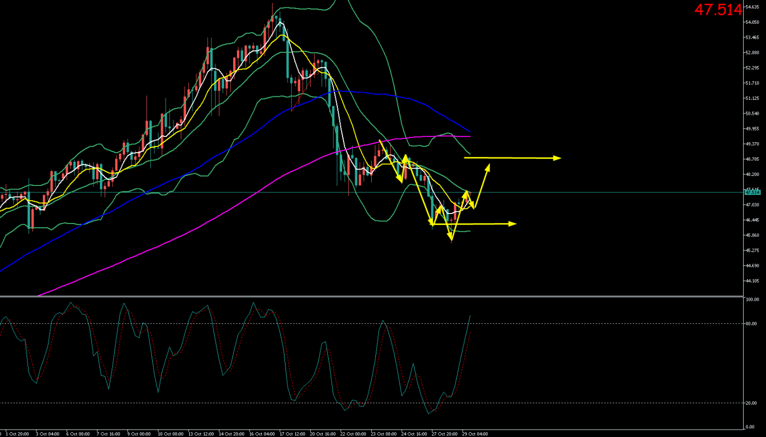Click the divider between chart and oscillator
This screenshot has height=437, width=766.
coord(370,296)
